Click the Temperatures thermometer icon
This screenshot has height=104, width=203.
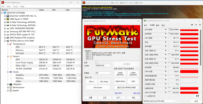[11, 44]
